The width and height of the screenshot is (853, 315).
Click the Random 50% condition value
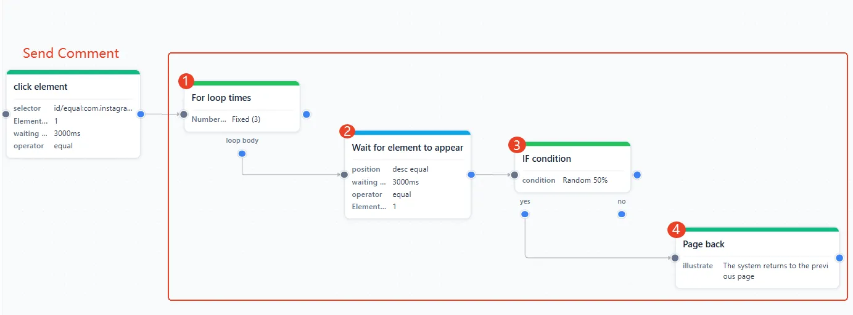pos(585,180)
